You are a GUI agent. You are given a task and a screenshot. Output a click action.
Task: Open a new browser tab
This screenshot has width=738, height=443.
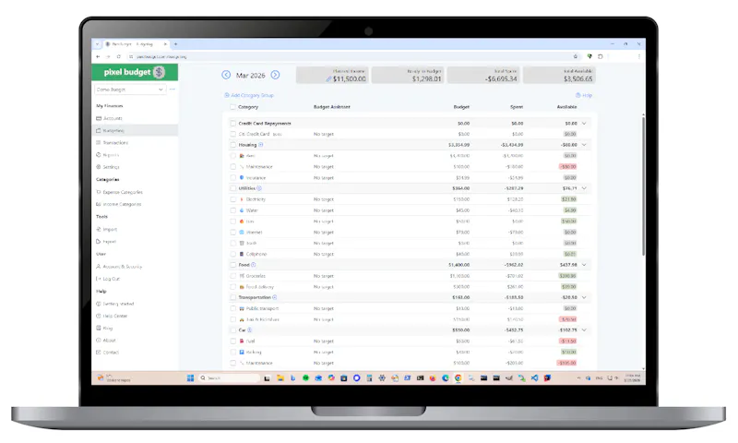pyautogui.click(x=175, y=44)
